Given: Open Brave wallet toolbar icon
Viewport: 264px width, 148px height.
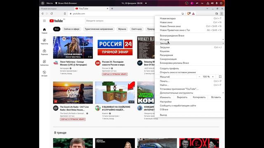Looking at the screenshot, I should click(x=217, y=14).
